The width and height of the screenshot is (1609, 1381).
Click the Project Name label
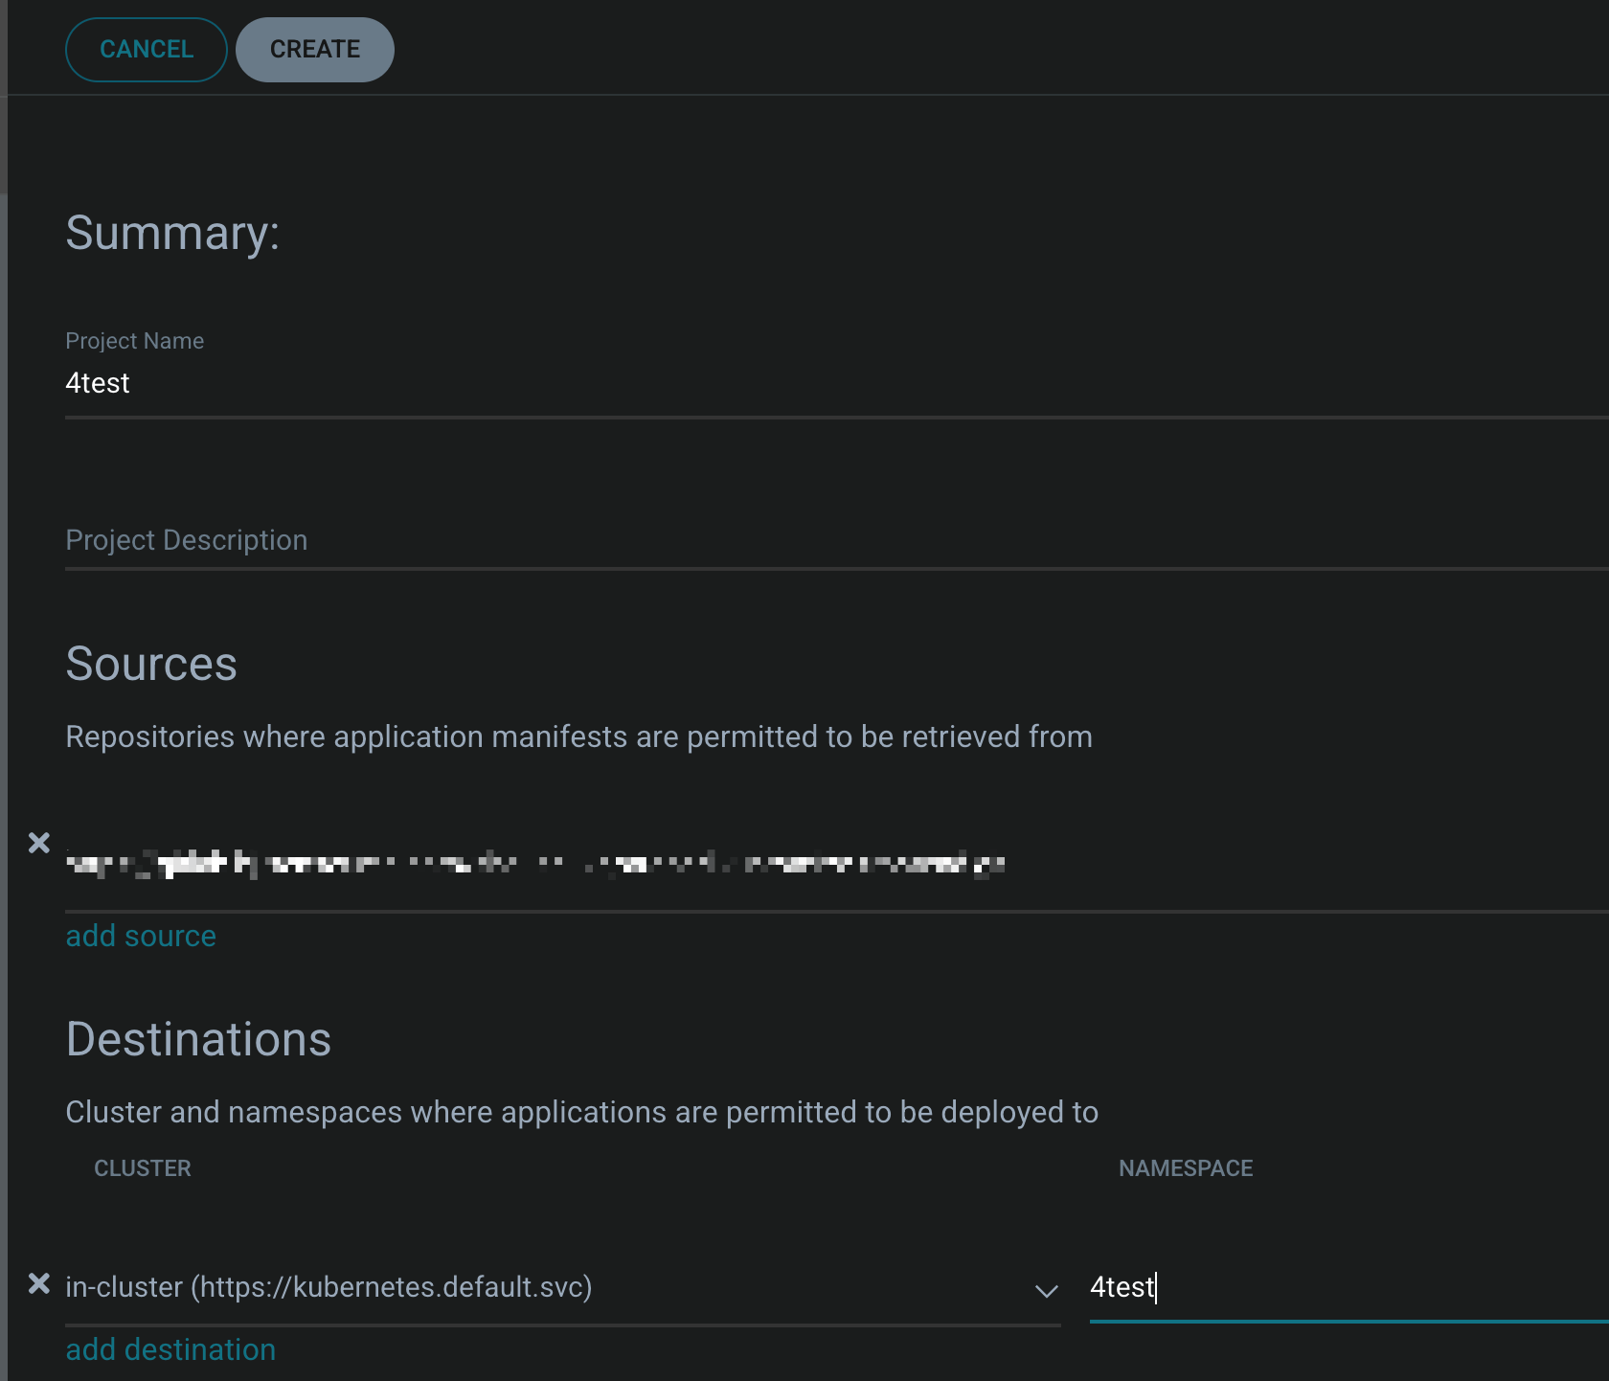pos(134,341)
